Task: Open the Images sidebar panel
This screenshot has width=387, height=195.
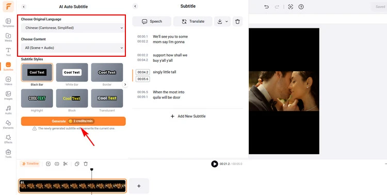Action: click(x=8, y=95)
